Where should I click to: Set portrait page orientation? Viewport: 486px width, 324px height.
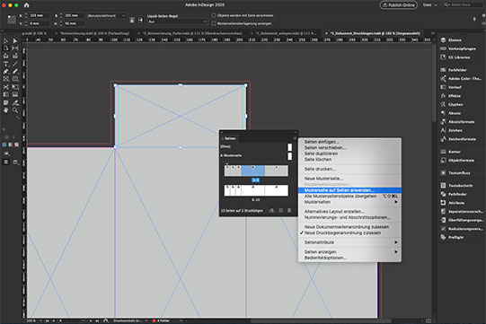(132, 20)
